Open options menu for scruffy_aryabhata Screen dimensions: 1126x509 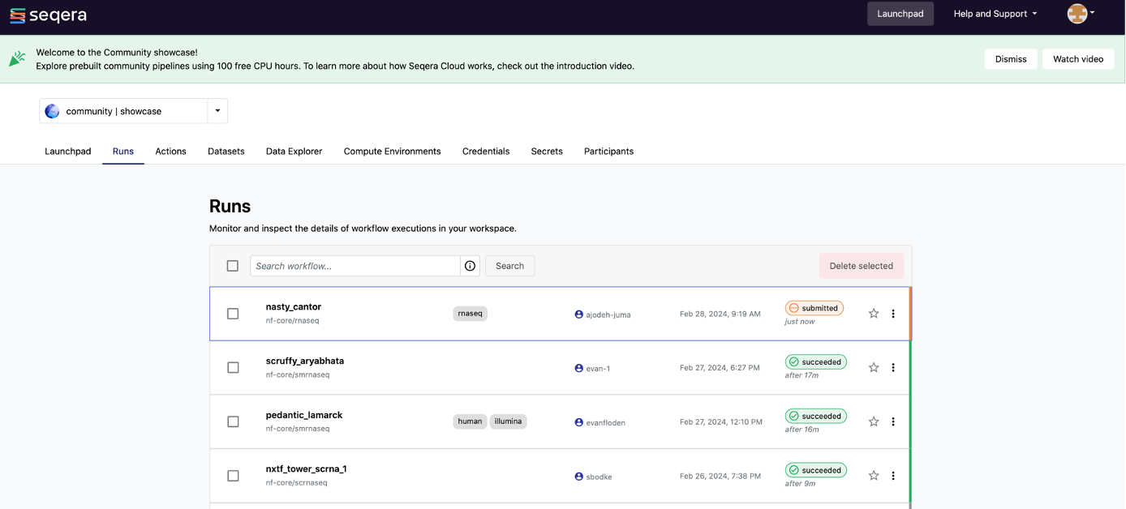pyautogui.click(x=893, y=368)
